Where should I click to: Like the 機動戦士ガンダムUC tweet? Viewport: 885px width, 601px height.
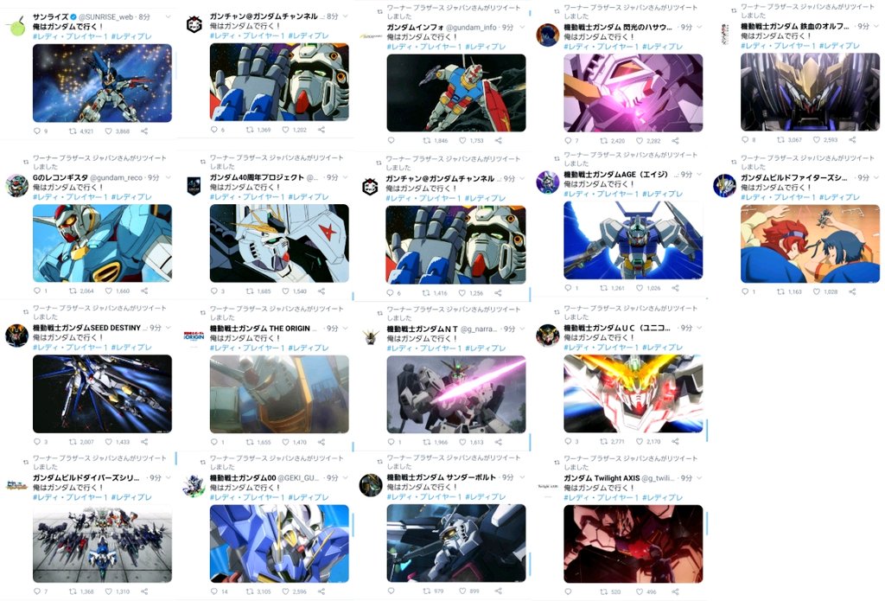pos(640,441)
